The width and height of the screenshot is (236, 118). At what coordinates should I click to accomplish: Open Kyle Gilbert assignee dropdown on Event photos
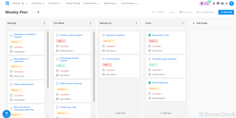tap(112, 74)
